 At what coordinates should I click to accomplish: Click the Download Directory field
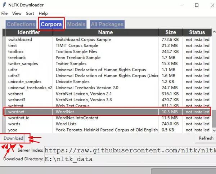click(130, 159)
